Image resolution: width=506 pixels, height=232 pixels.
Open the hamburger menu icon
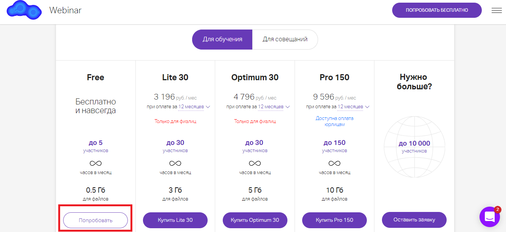497,11
